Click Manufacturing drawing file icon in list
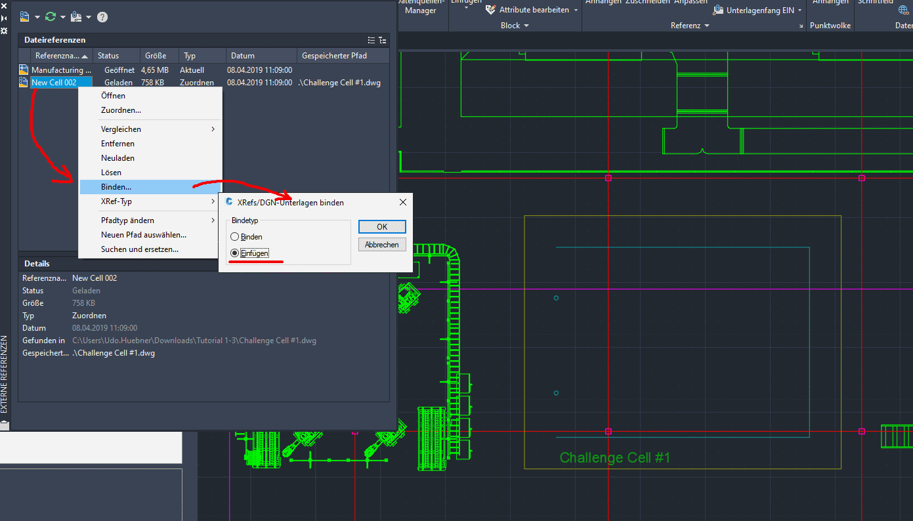The width and height of the screenshot is (913, 521). pyautogui.click(x=24, y=70)
